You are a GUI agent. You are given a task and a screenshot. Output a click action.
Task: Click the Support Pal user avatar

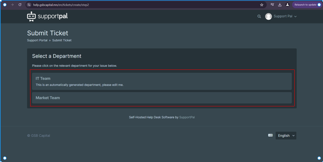(x=268, y=16)
